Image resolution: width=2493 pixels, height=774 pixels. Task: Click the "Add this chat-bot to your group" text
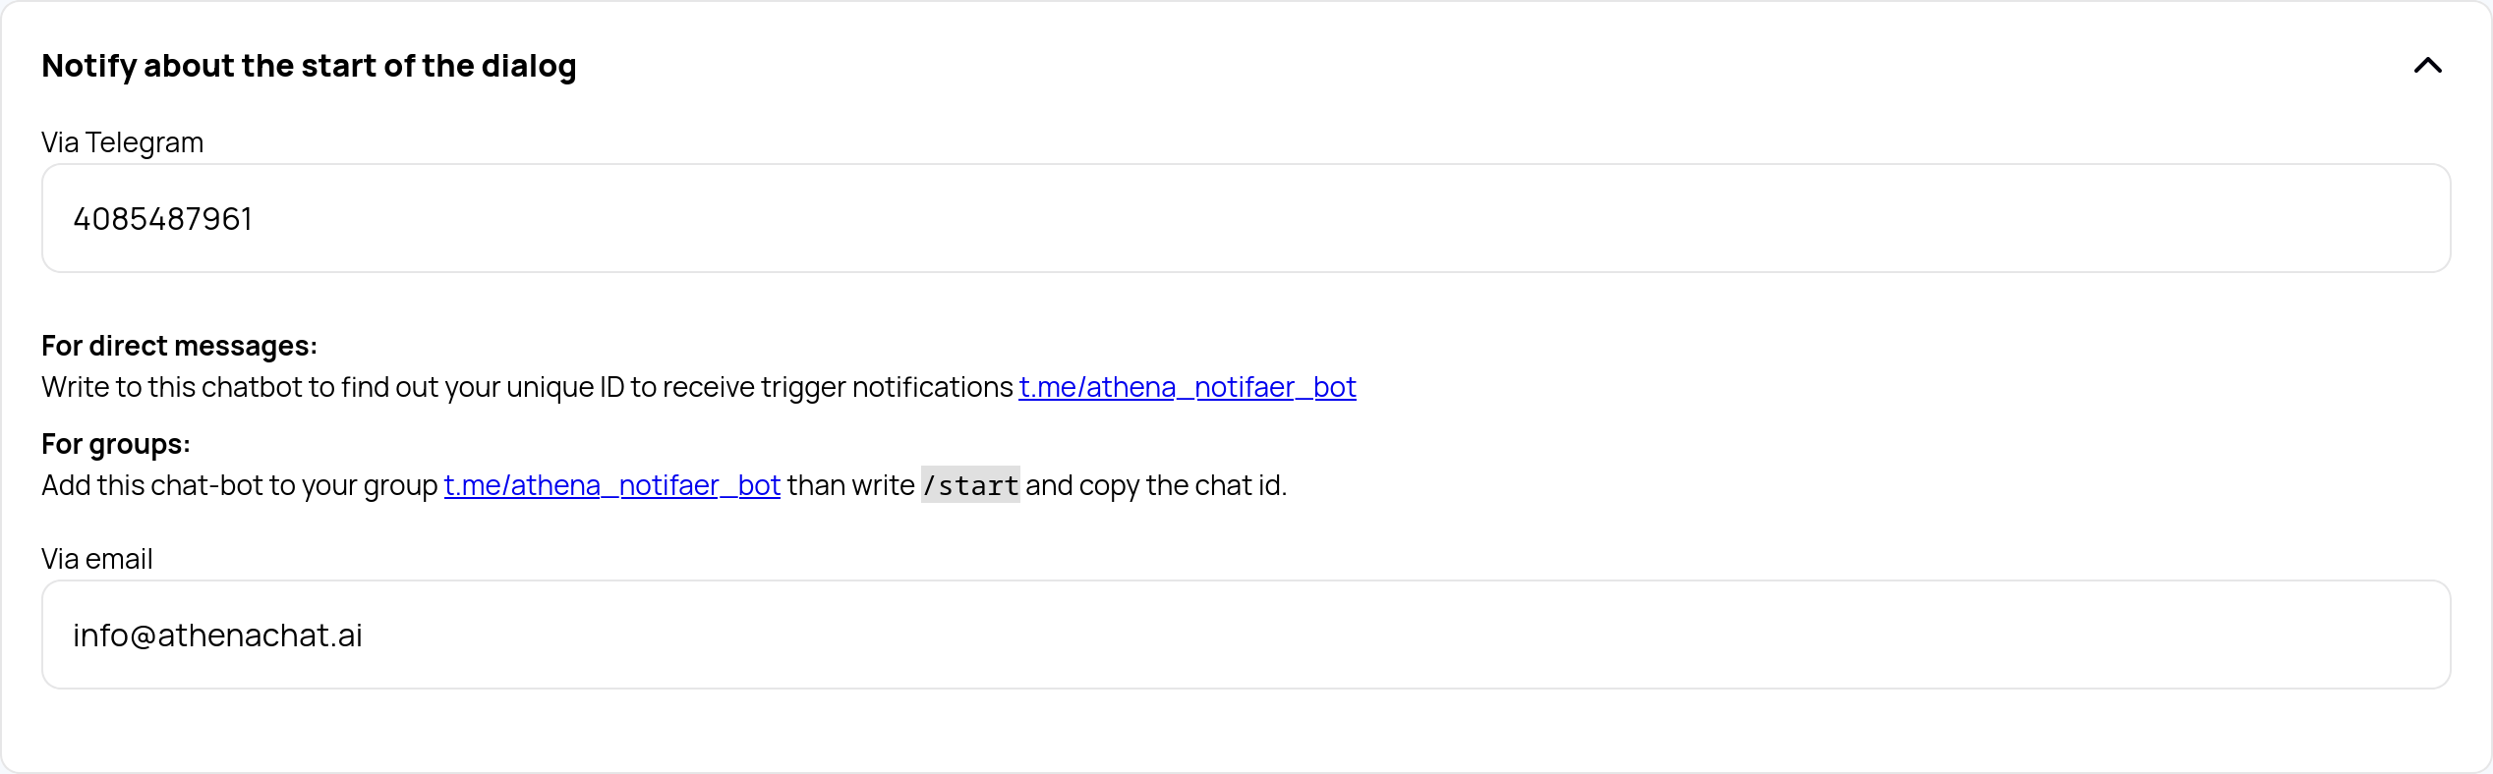pos(239,485)
